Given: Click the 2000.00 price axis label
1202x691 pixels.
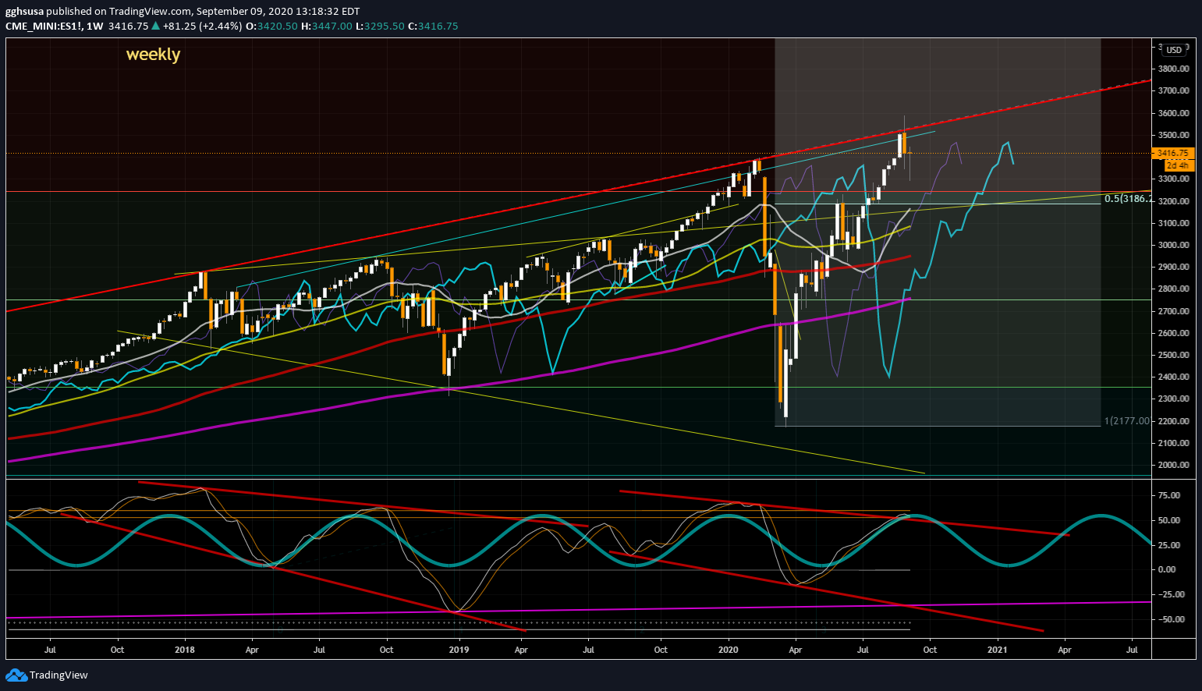Looking at the screenshot, I should [x=1173, y=465].
